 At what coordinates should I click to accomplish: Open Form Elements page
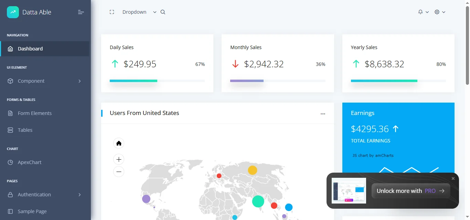tap(45, 113)
